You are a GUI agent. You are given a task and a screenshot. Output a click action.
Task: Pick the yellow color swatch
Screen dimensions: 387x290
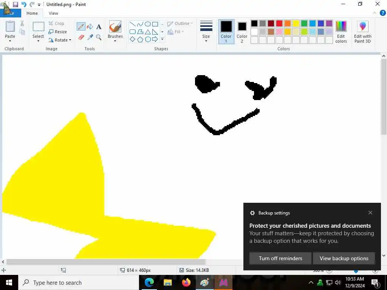pyautogui.click(x=296, y=23)
